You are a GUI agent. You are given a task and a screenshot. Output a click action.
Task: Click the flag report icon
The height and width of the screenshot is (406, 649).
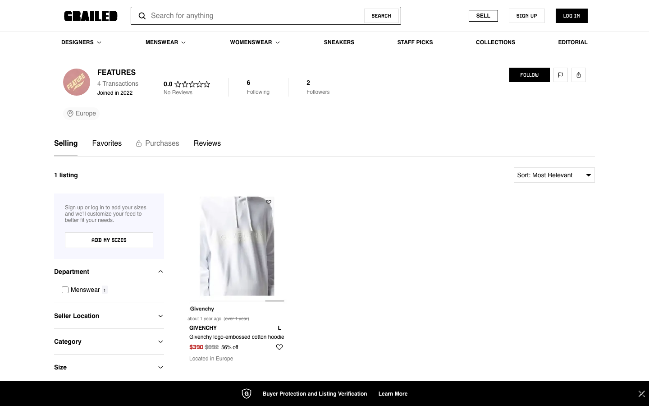[x=561, y=75]
